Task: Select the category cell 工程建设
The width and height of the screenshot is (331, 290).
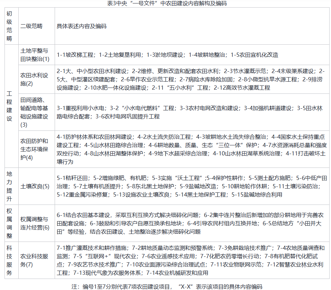Action: (x=10, y=104)
